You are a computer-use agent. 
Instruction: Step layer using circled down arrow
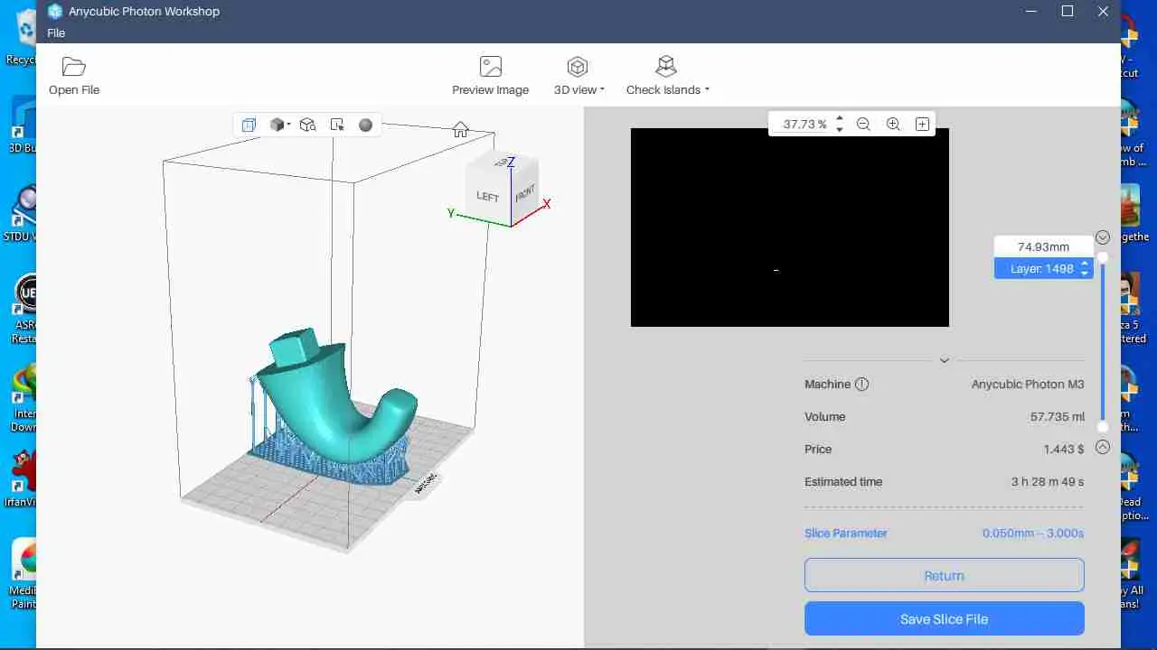(x=1102, y=237)
